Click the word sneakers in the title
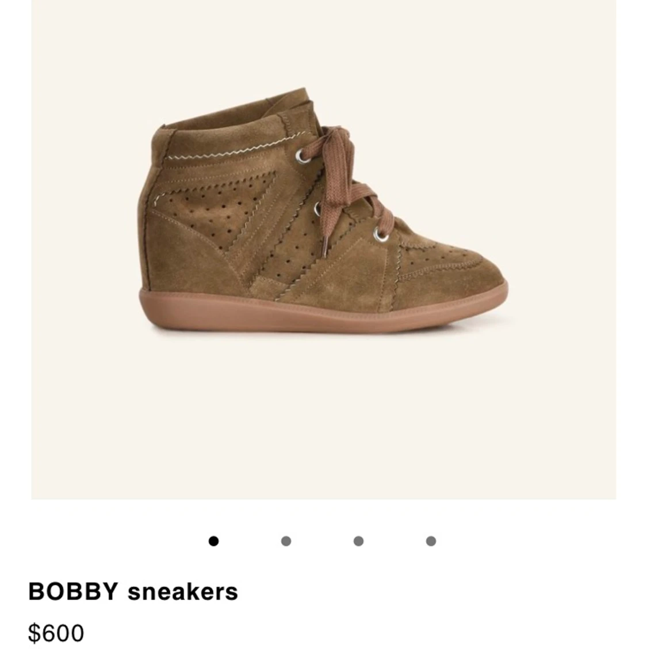The width and height of the screenshot is (647, 649). coord(183,592)
